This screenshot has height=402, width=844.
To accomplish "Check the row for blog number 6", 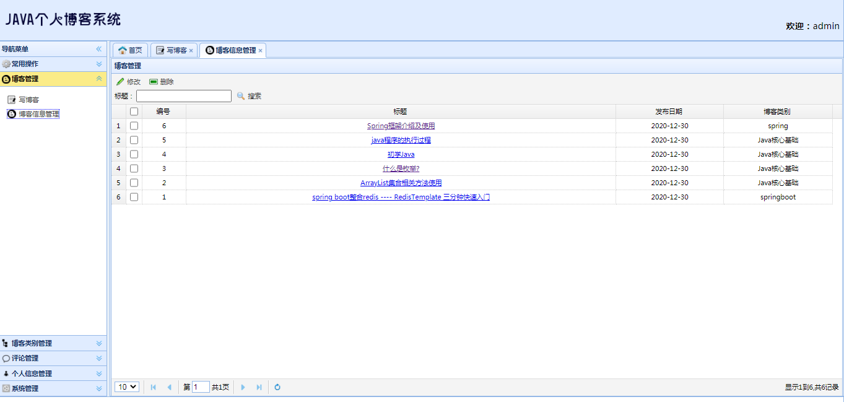I will click(x=134, y=126).
